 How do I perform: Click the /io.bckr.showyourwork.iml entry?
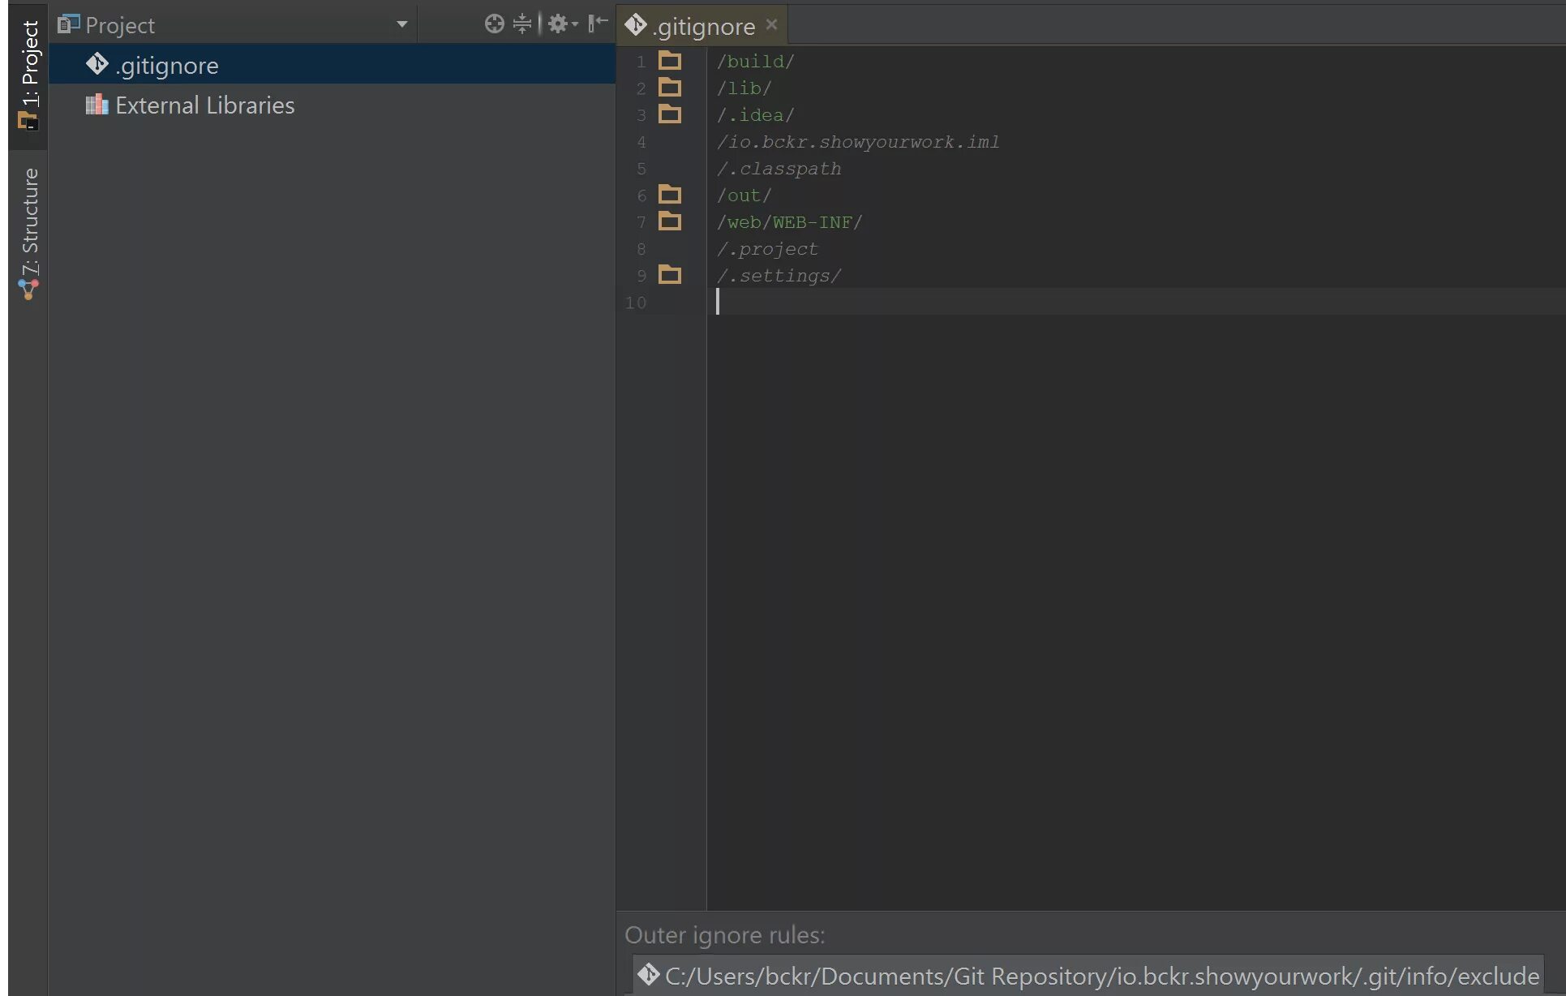tap(858, 142)
